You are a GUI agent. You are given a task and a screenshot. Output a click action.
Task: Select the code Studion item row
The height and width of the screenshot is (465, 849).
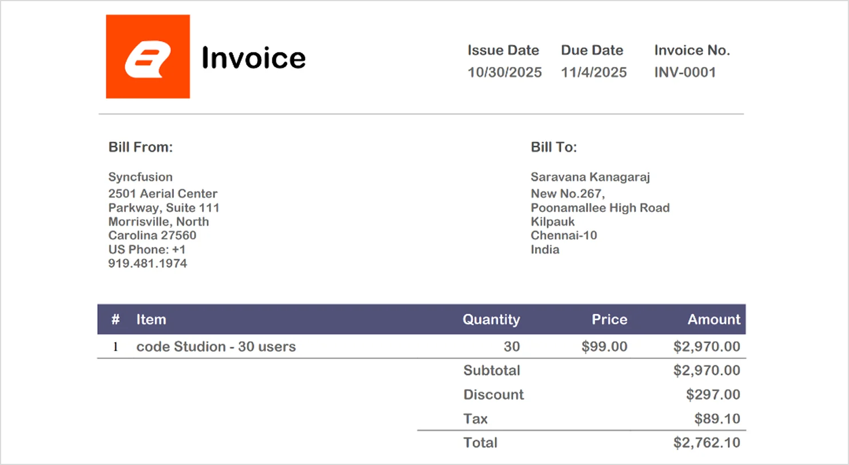pos(216,347)
